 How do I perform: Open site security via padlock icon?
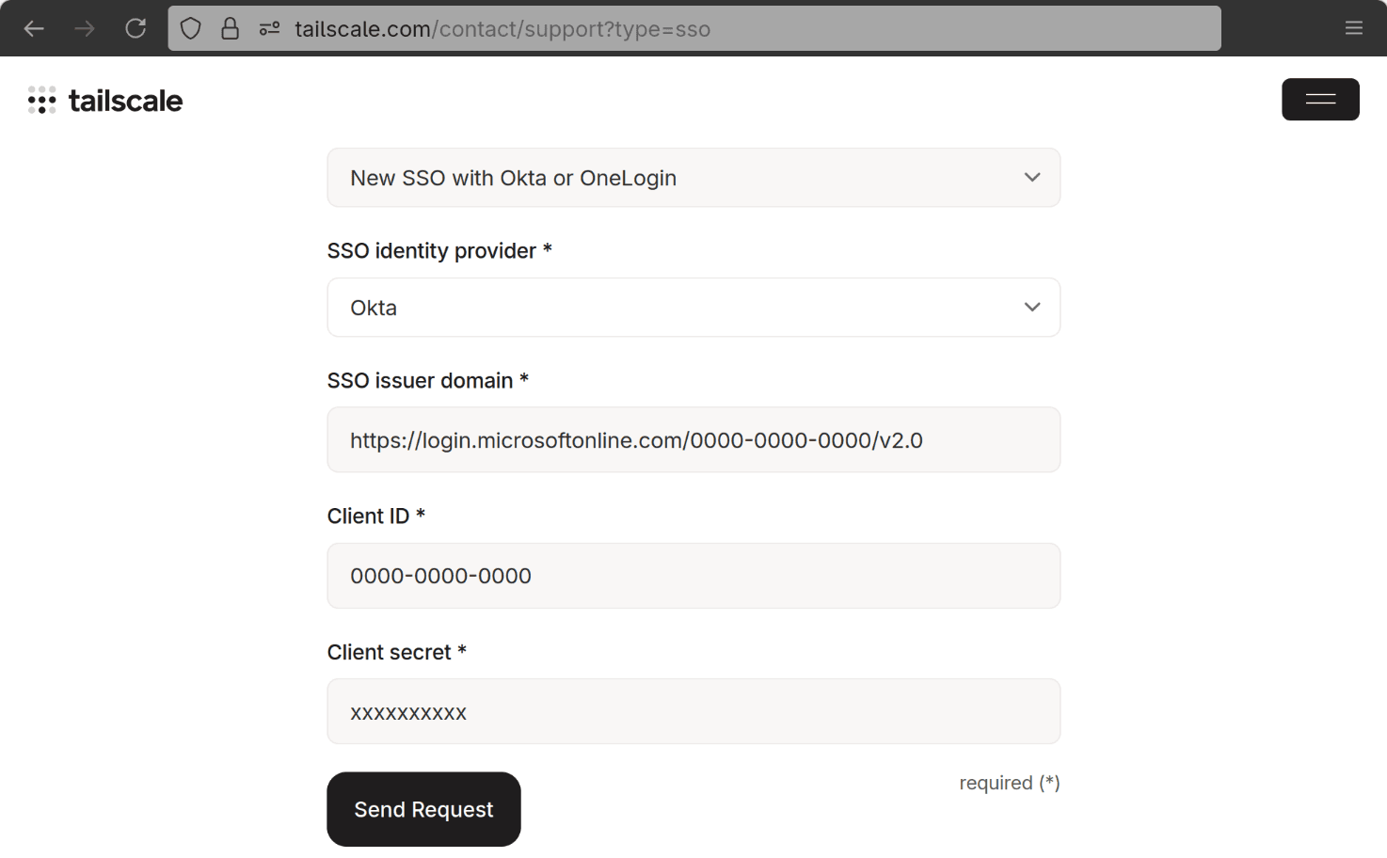(231, 28)
